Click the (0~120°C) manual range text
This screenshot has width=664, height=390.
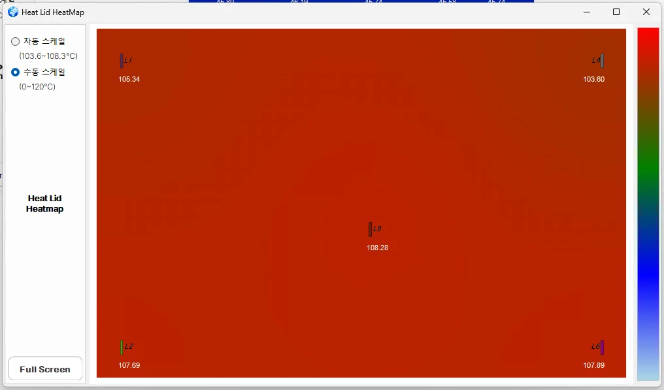pos(37,87)
